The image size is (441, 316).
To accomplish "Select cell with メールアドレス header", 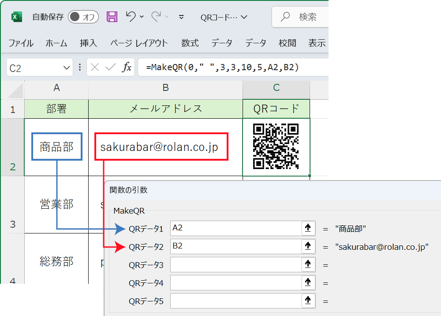I will point(166,109).
